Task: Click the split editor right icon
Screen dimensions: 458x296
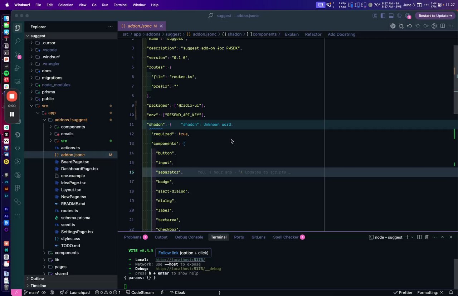Action: [x=443, y=26]
